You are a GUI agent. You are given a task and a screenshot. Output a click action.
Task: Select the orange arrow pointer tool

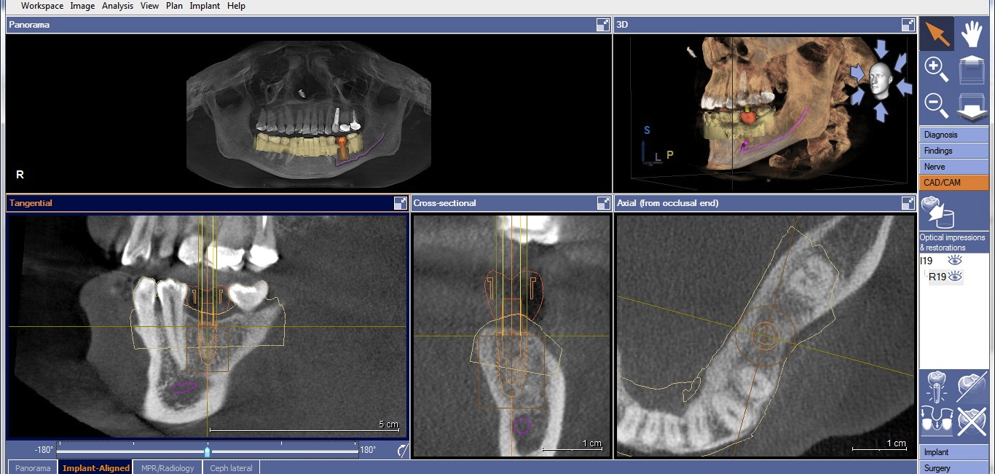[937, 33]
